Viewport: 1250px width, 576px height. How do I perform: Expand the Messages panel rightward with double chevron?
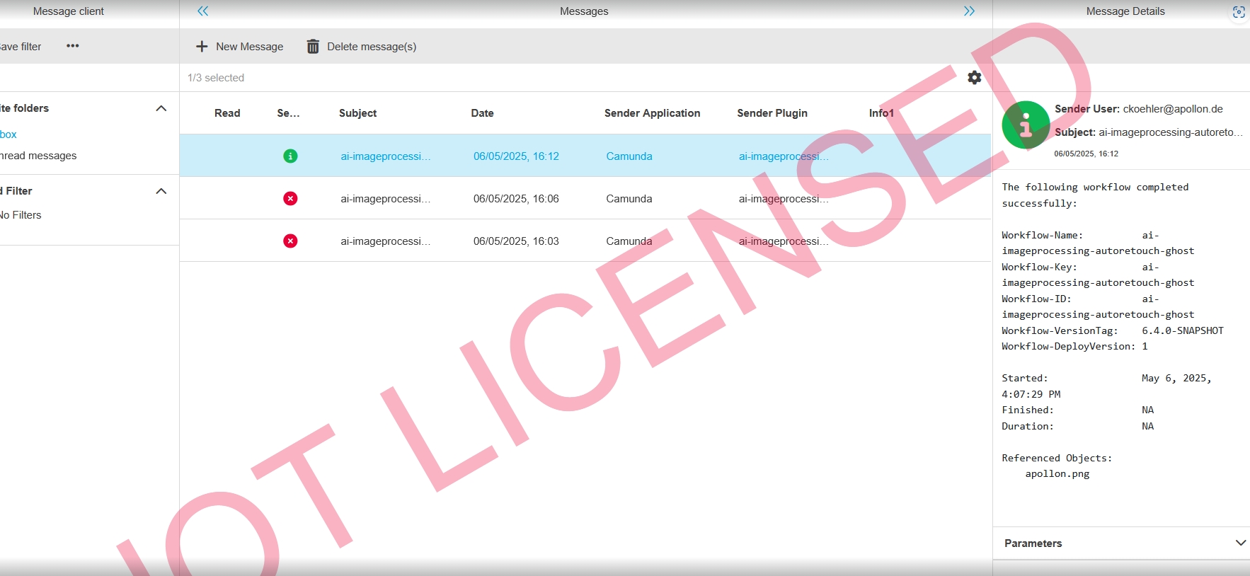click(969, 11)
